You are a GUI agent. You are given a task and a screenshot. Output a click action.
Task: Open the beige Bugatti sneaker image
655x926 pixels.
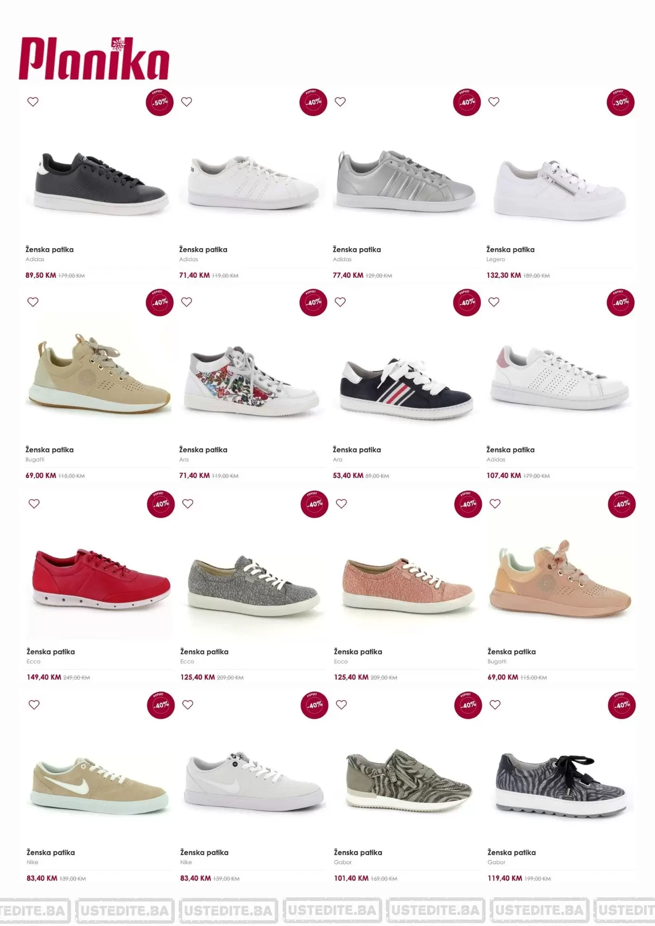[98, 372]
